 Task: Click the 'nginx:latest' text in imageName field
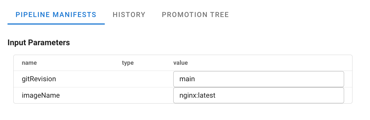[x=198, y=95]
